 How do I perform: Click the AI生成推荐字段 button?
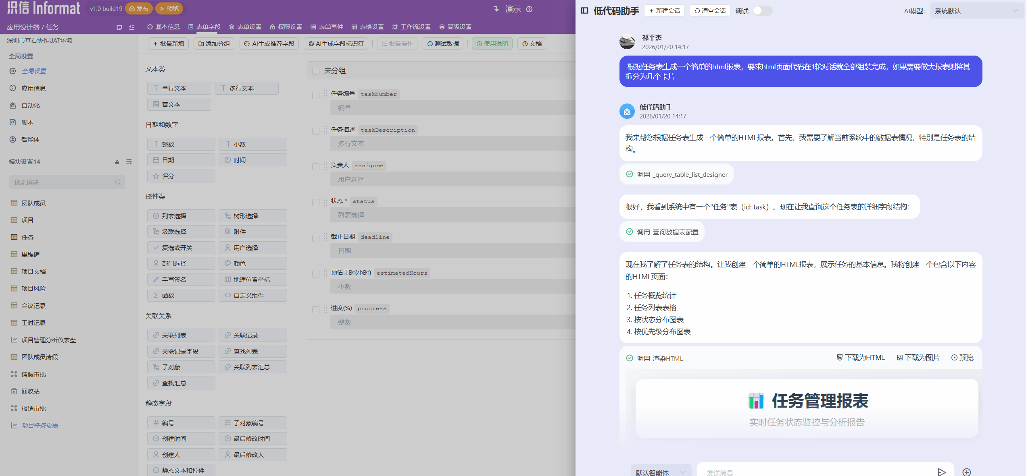[269, 44]
